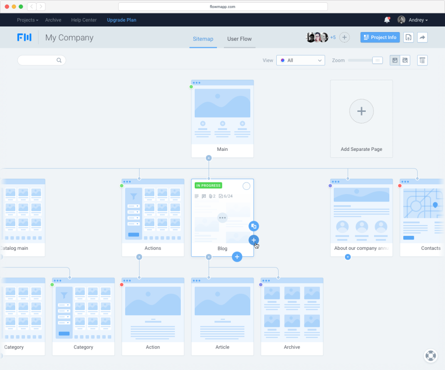The image size is (445, 370).
Task: Enable page thumbnails display
Action: 395,60
